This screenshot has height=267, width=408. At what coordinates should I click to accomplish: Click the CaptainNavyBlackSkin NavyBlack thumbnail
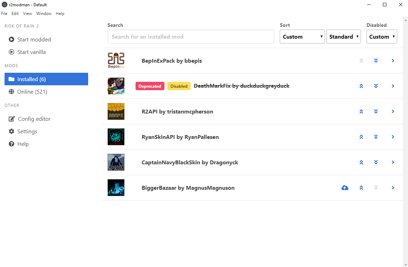click(116, 162)
